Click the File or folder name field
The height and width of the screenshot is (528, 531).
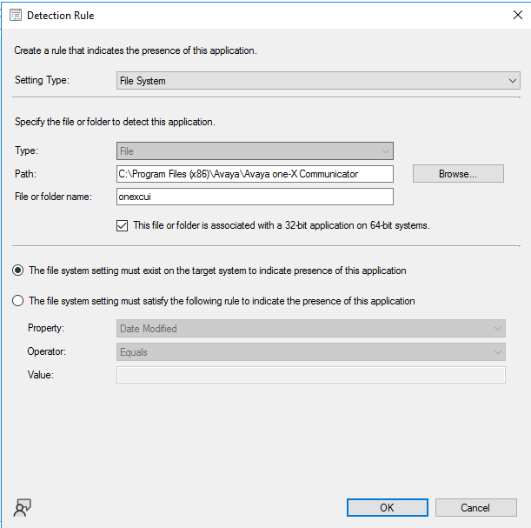point(255,197)
